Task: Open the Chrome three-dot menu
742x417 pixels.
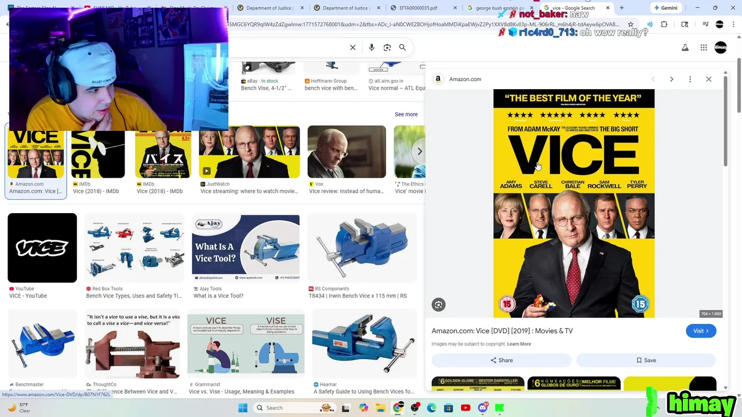Action: pyautogui.click(x=733, y=24)
